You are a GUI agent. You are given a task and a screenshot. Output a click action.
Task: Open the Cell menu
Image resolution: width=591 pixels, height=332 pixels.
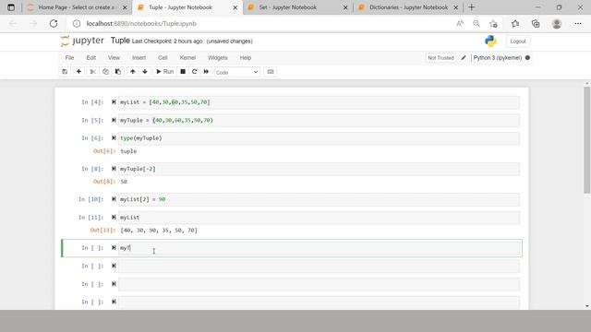coord(163,57)
